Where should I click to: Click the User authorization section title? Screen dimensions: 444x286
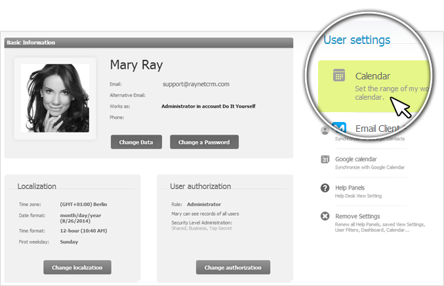pos(201,186)
